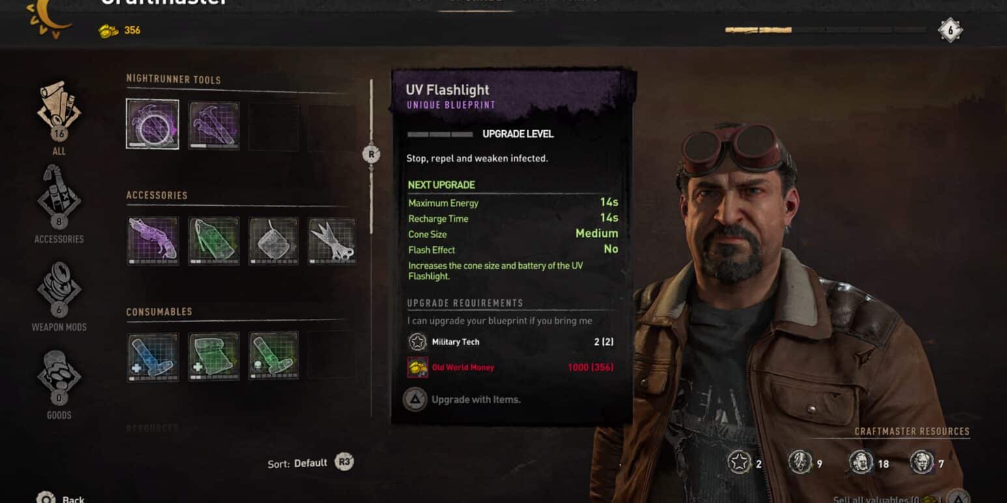Click the Military Tech resource star icon
This screenshot has width=1007, height=503.
739,463
